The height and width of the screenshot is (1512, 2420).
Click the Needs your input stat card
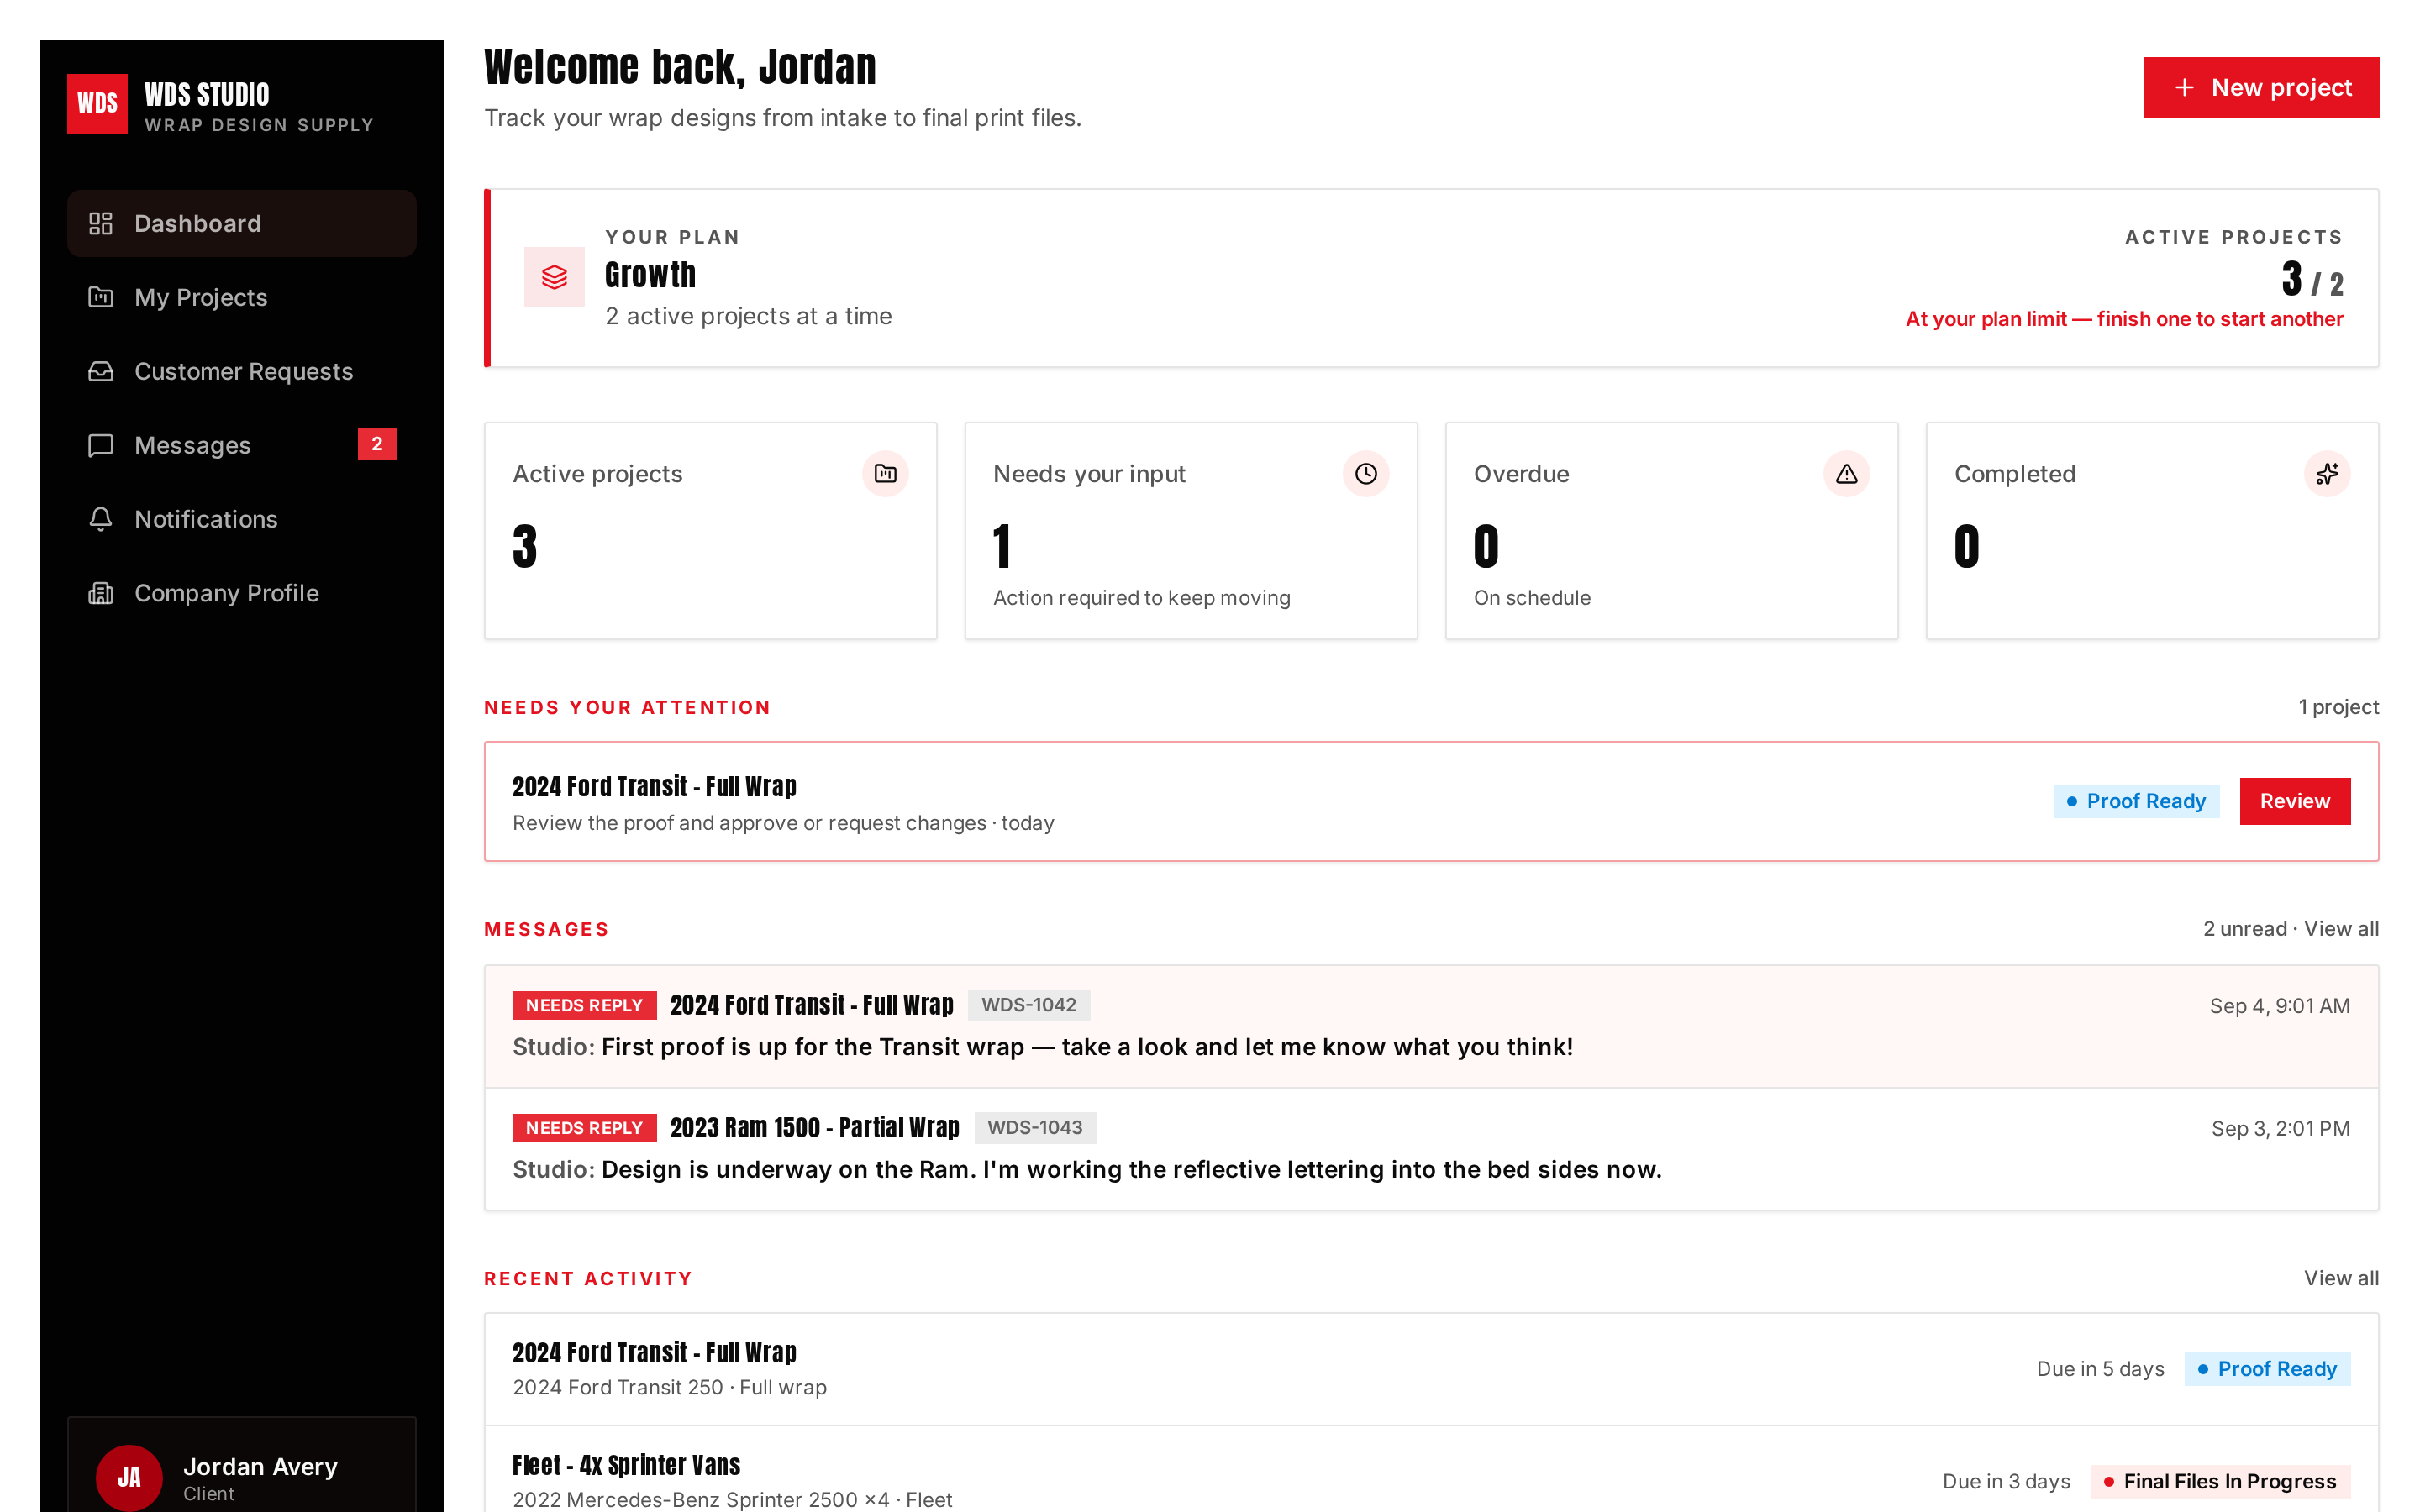click(x=1191, y=530)
